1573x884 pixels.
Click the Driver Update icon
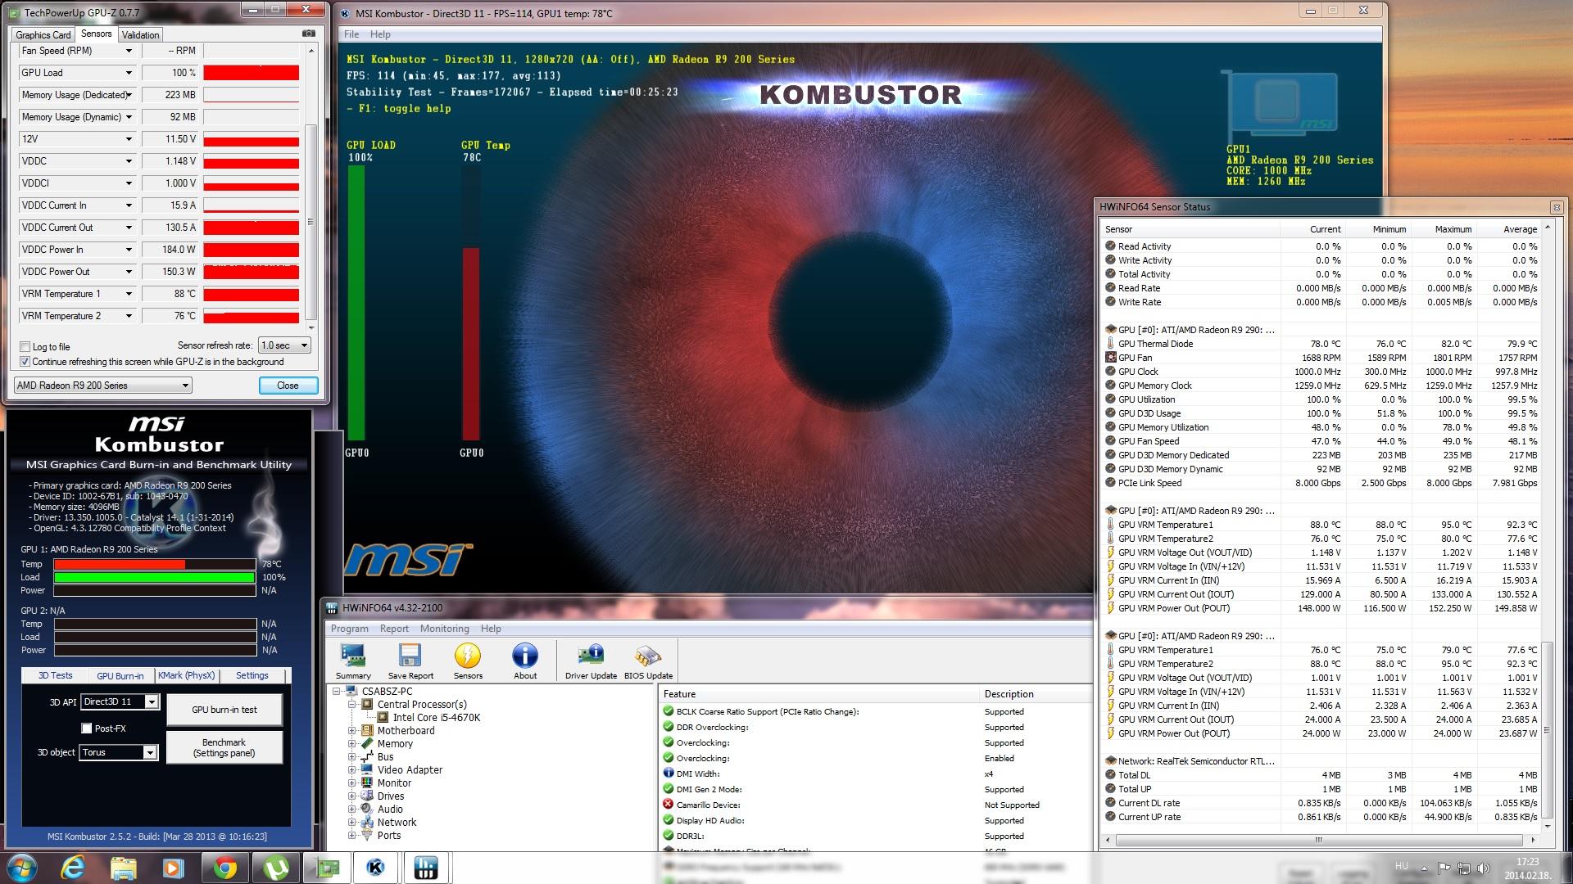coord(591,661)
